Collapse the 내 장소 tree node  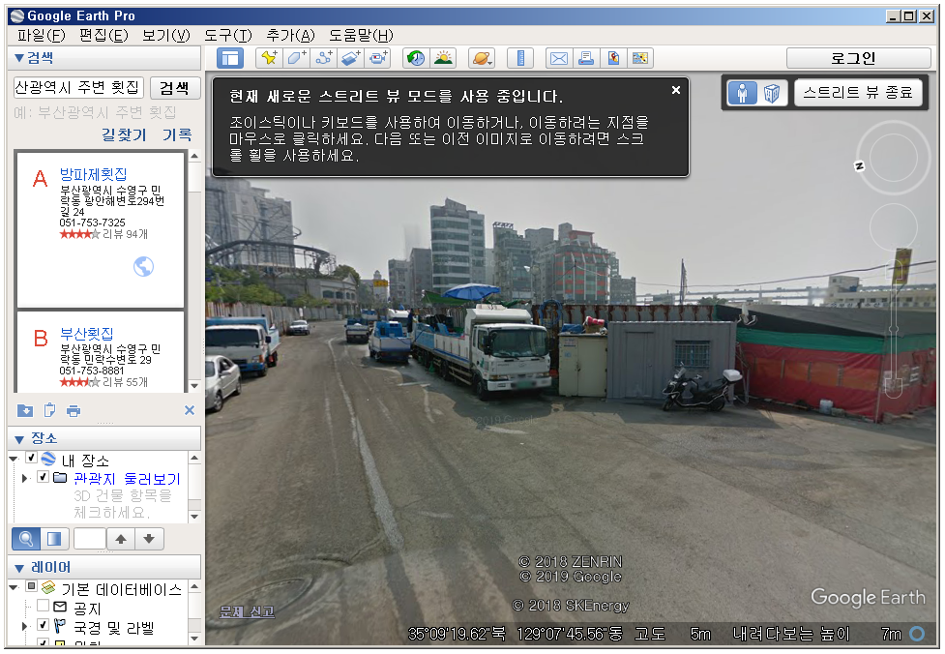click(14, 459)
